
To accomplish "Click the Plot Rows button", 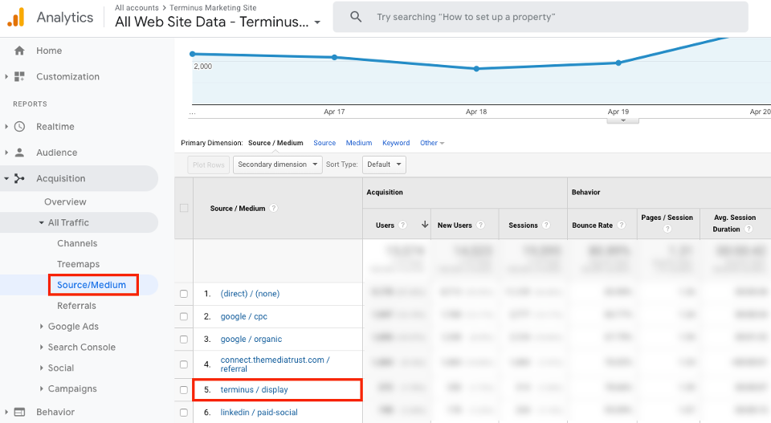I will (x=209, y=165).
